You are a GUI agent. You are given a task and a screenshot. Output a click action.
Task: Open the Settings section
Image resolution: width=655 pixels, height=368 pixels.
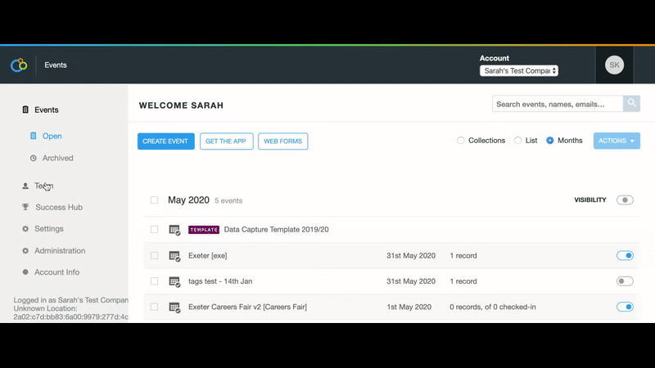tap(49, 229)
